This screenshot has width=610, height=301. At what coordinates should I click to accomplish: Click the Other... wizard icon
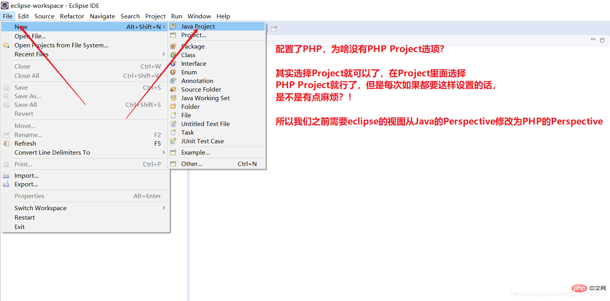pyautogui.click(x=173, y=164)
